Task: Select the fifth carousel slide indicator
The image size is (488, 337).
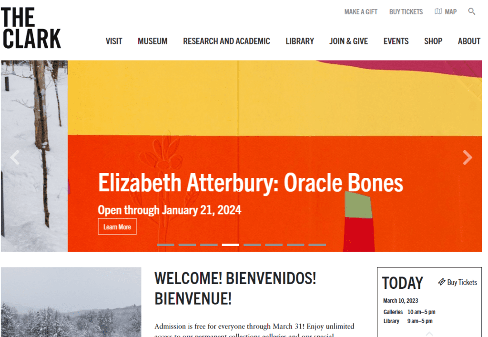Action: point(252,245)
